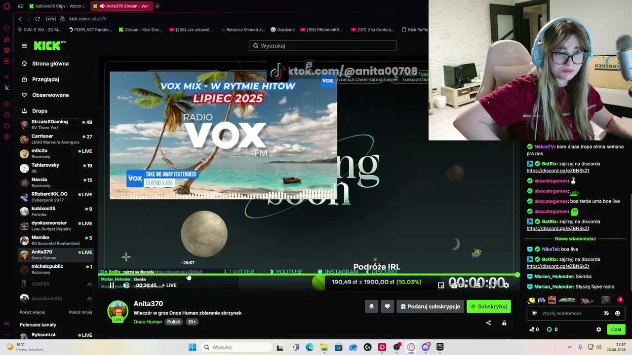Open Discord from the taskbar
Viewport: 632px width, 355px height.
click(x=426, y=347)
